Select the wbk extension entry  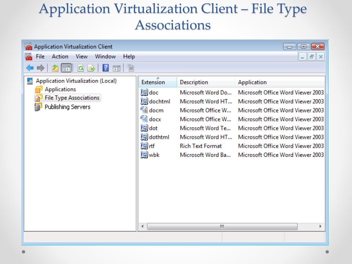(x=154, y=155)
